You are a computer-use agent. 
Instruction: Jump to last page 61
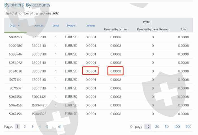[60, 127]
